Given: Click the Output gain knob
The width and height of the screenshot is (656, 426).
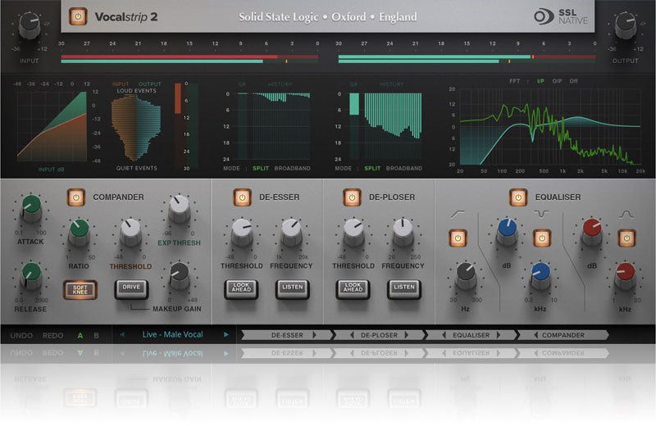Looking at the screenshot, I should click(626, 26).
